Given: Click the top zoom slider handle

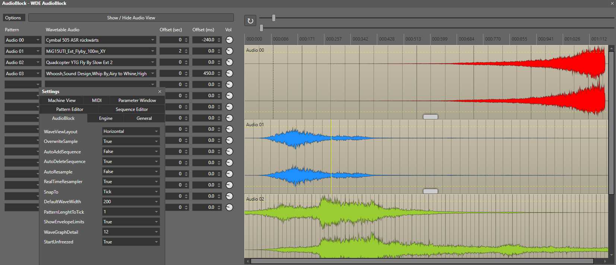Looking at the screenshot, I should [x=274, y=18].
